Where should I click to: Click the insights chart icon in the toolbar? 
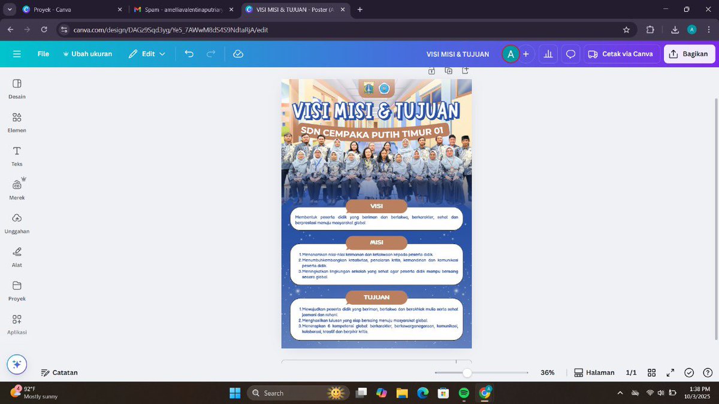(548, 54)
